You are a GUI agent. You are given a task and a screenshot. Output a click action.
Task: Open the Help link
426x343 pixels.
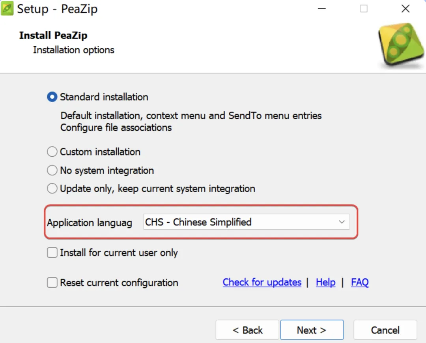[x=325, y=283]
